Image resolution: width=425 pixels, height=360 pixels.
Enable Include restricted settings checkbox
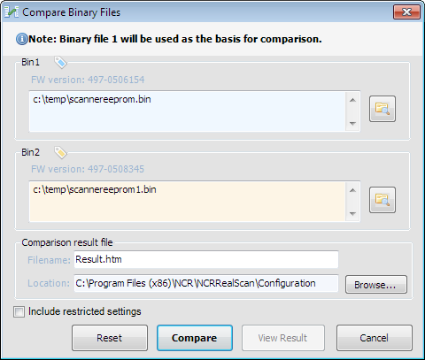(19, 311)
